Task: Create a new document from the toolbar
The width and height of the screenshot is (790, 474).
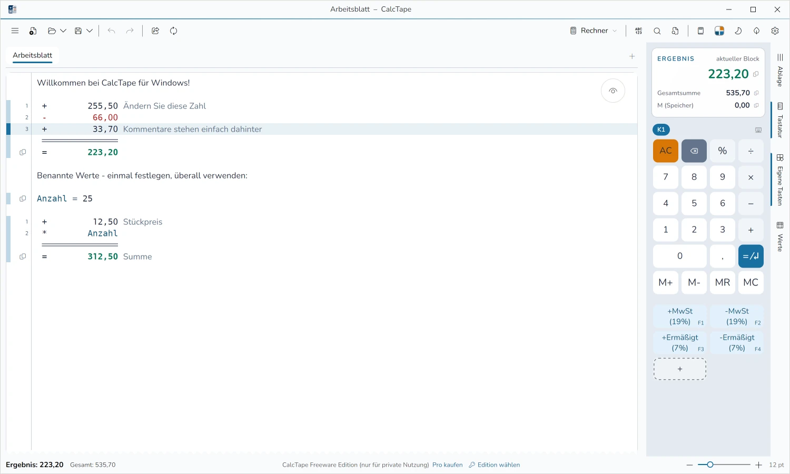Action: click(33, 31)
